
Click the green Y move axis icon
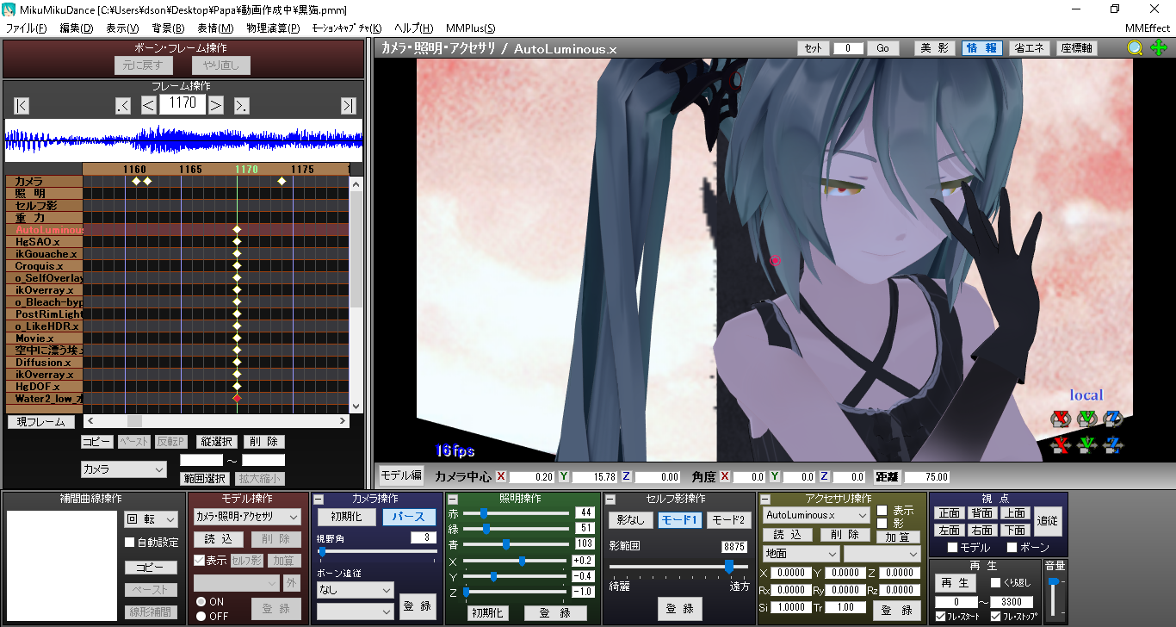point(1086,445)
